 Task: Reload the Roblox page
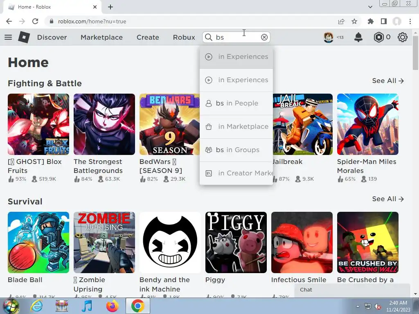[35, 21]
